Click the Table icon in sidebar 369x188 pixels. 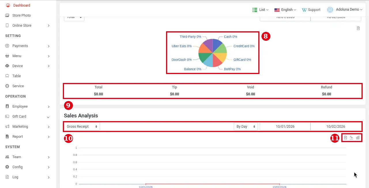click(7, 76)
